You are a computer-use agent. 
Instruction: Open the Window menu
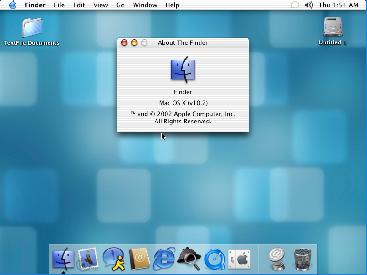pyautogui.click(x=145, y=5)
